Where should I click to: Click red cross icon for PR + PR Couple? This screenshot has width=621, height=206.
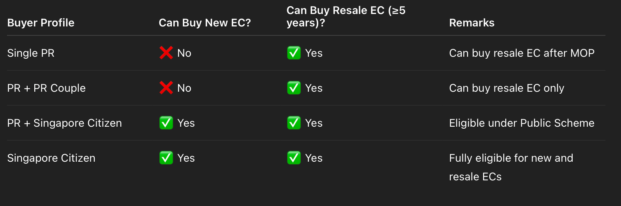coord(166,88)
